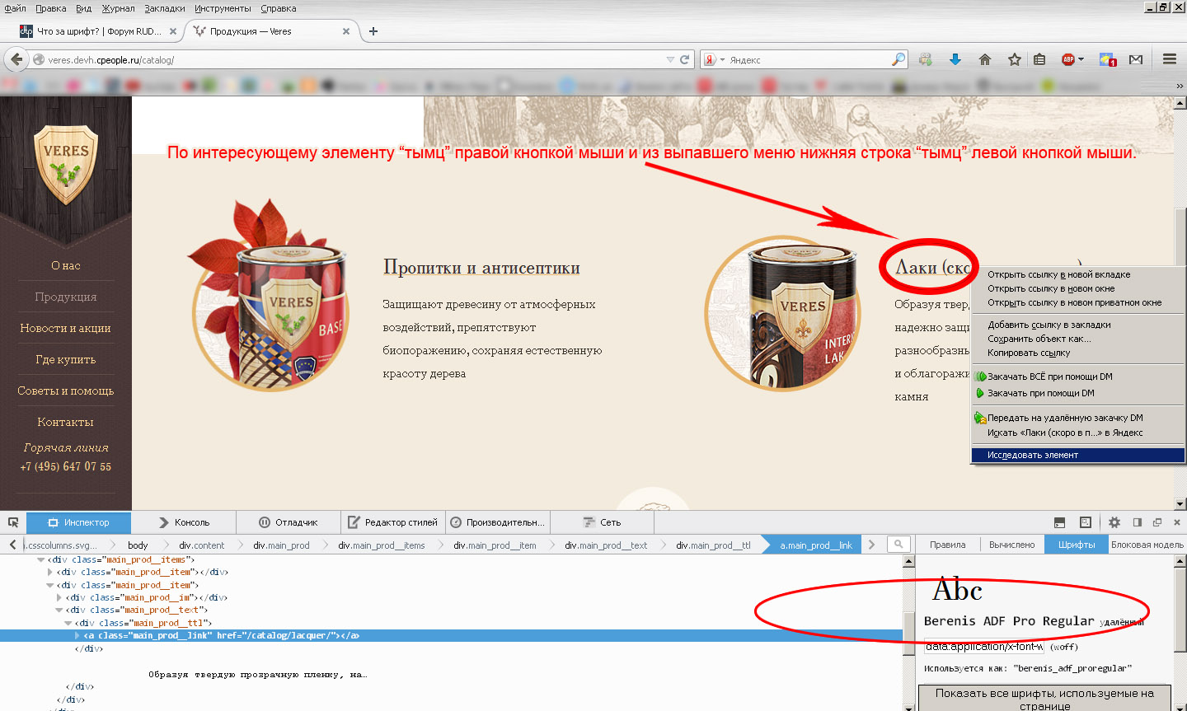Go to the Home page icon
This screenshot has width=1187, height=711.
tap(985, 59)
